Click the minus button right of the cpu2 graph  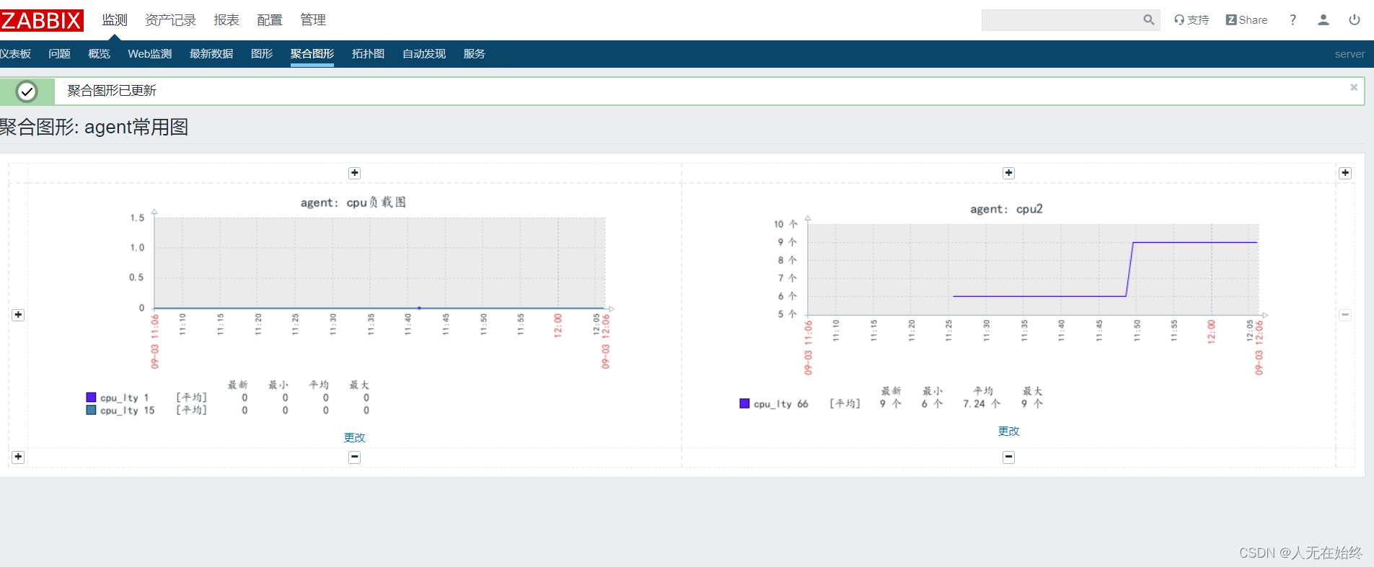tap(1345, 315)
